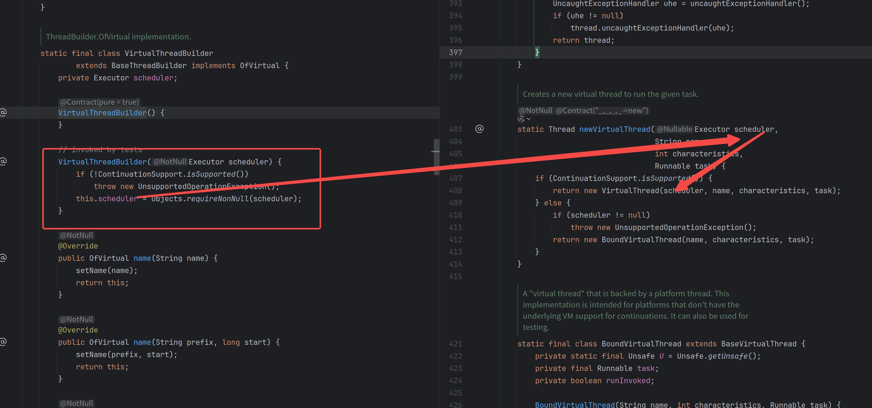Click the second @Override annotation

point(78,330)
